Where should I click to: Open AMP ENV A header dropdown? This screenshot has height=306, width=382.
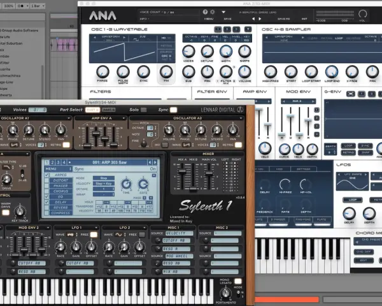click(x=124, y=119)
